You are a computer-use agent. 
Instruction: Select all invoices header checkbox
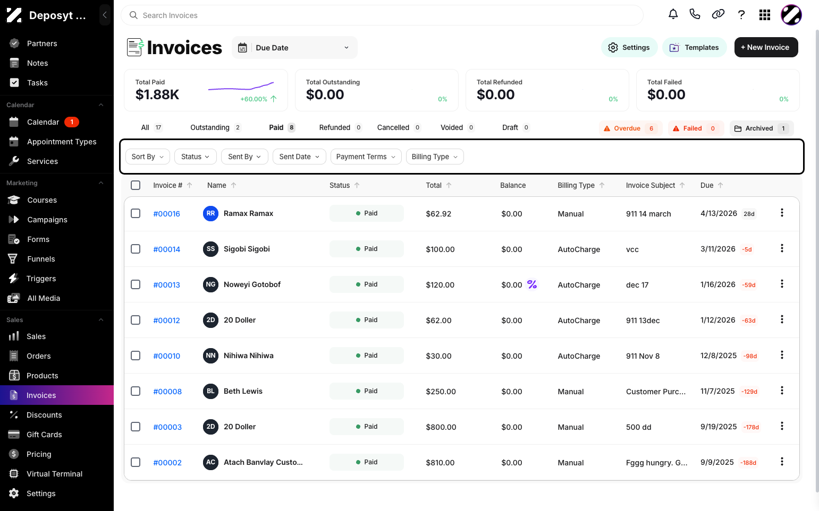[136, 185]
